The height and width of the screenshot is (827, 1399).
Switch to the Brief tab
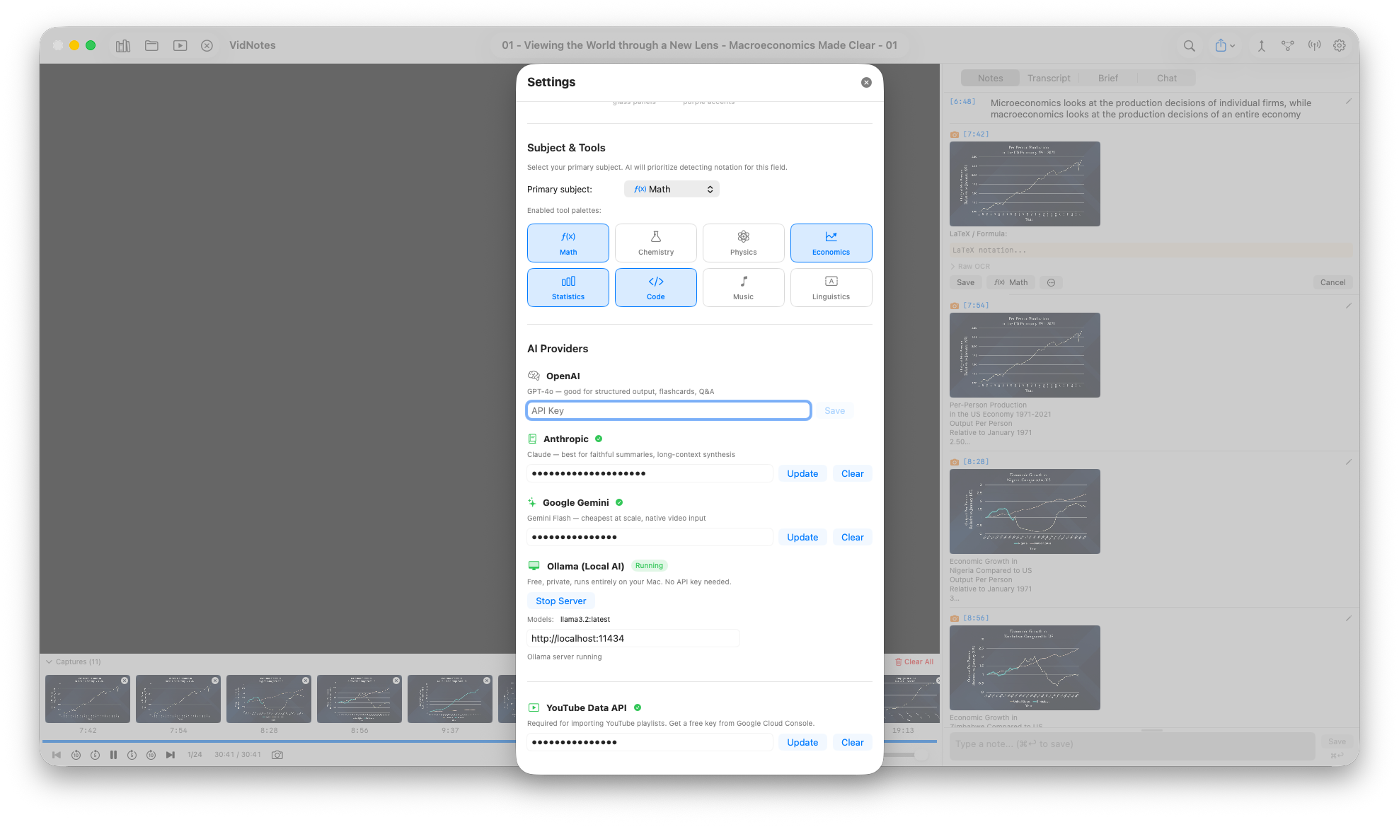pos(1107,78)
